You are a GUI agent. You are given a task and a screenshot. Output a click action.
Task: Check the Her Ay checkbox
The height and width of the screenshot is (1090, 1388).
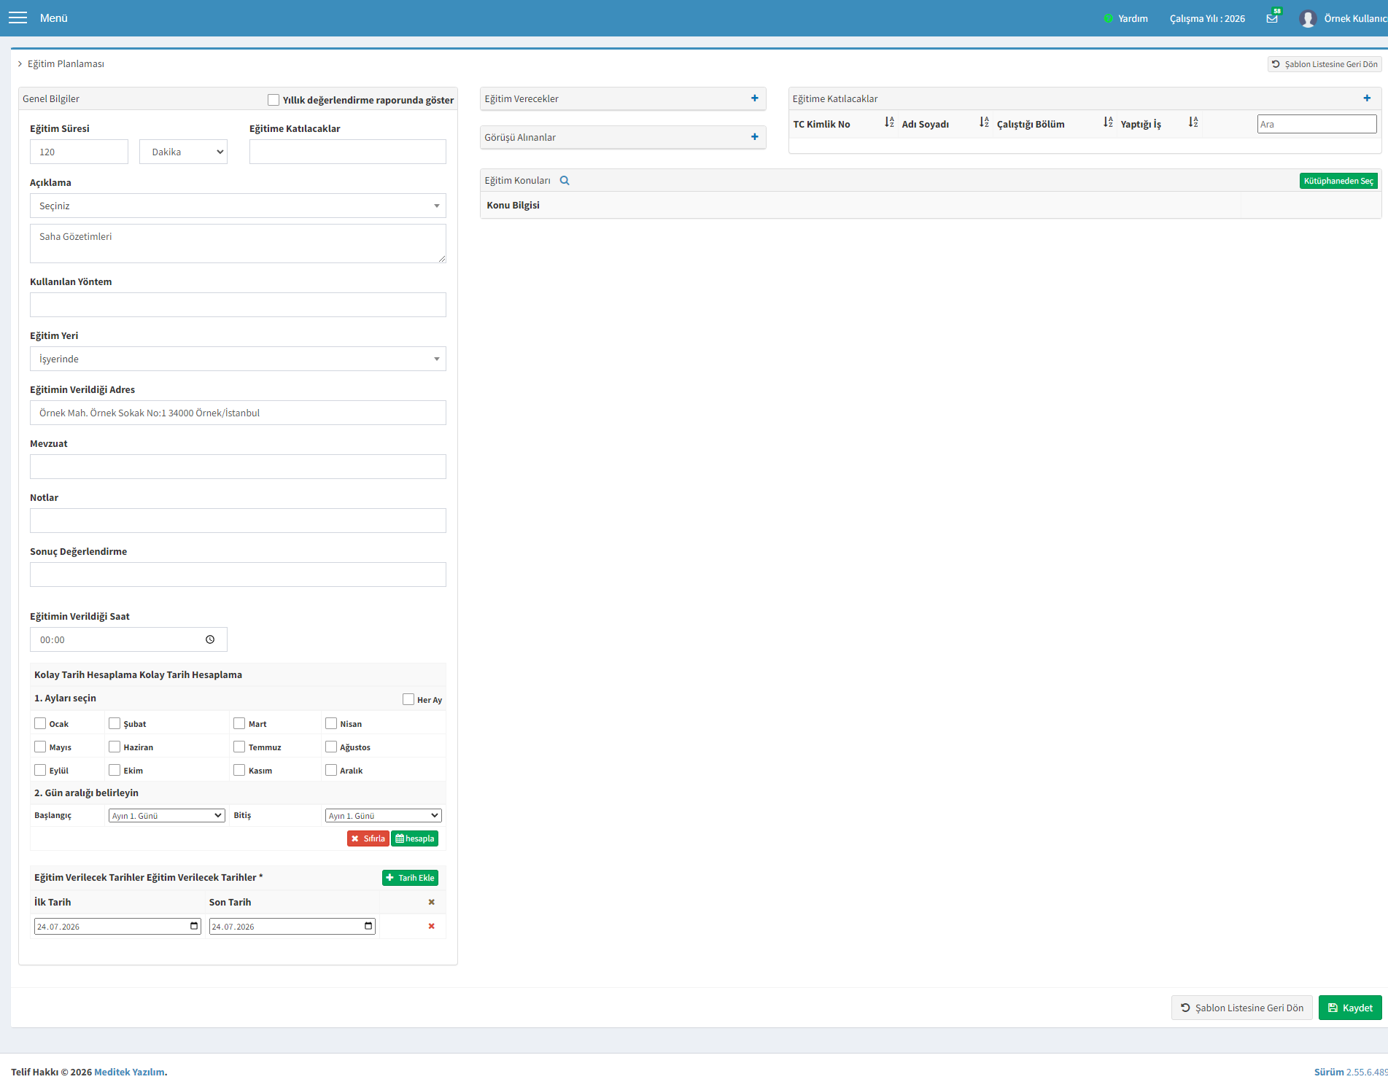tap(408, 699)
